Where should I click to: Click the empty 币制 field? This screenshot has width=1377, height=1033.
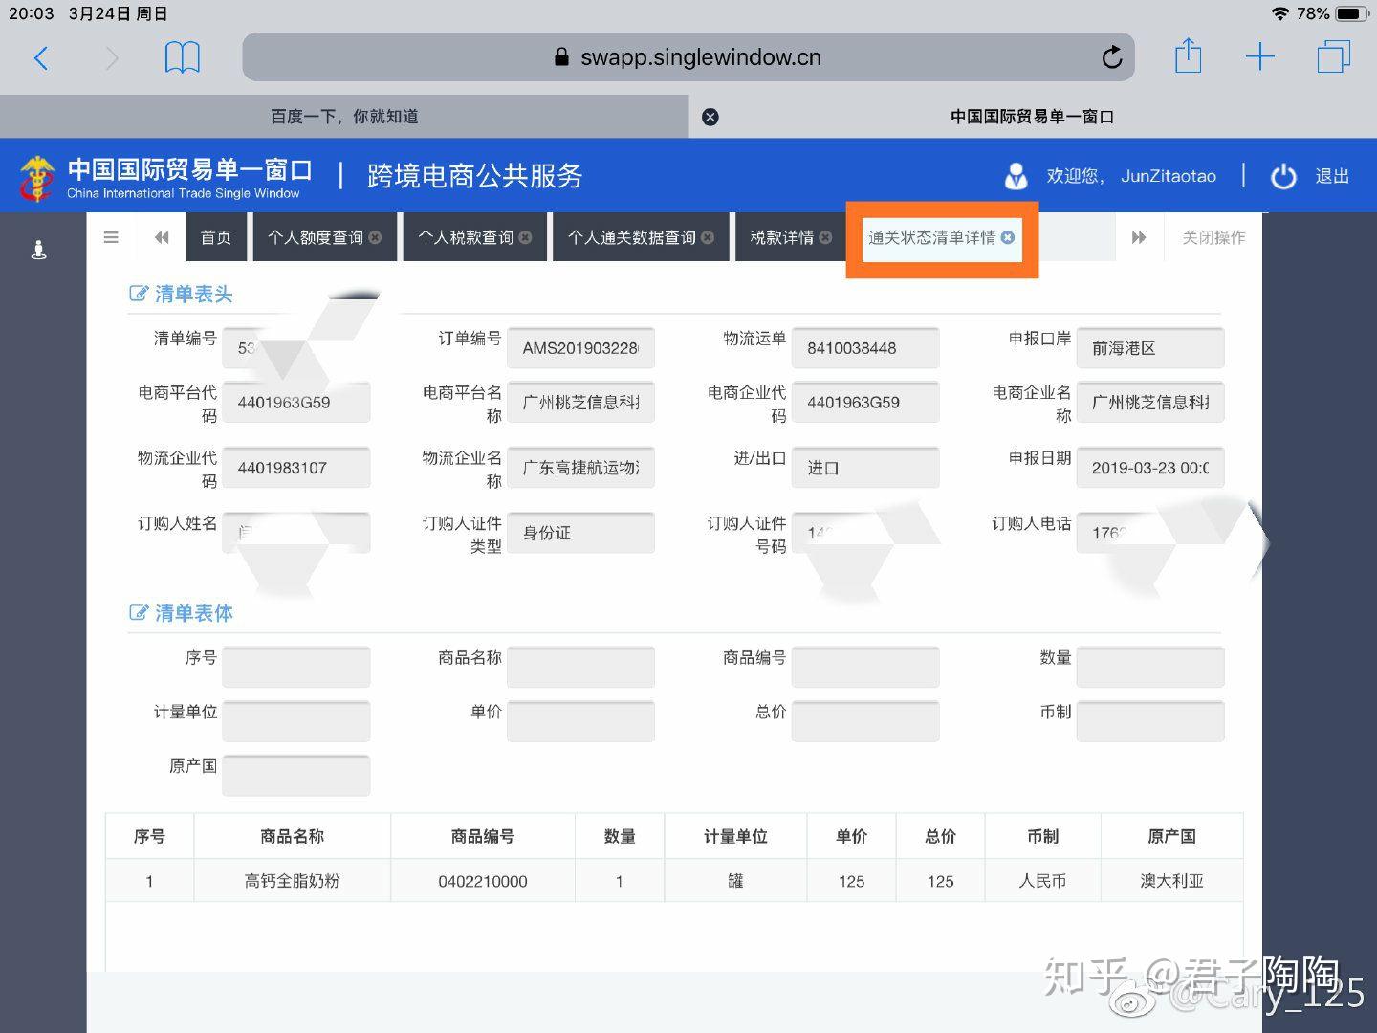pyautogui.click(x=1150, y=721)
